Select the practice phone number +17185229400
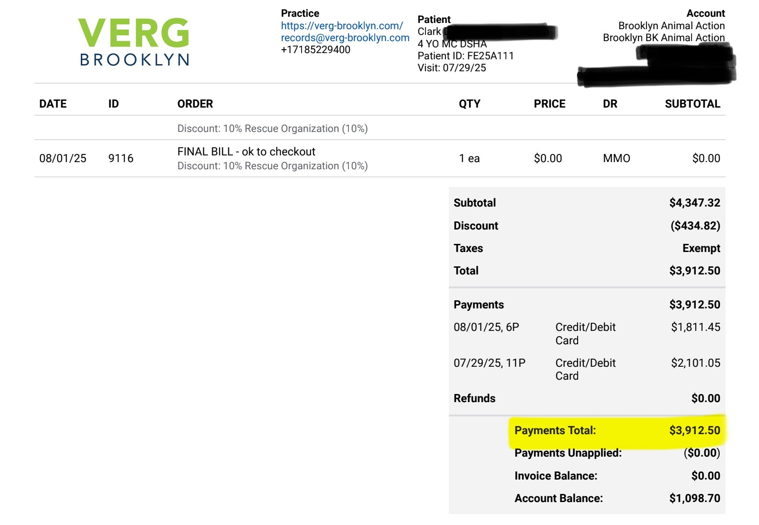This screenshot has height=525, width=759. tap(315, 50)
